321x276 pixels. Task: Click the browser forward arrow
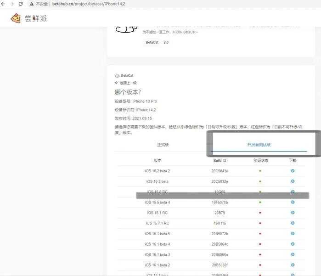pos(12,4)
